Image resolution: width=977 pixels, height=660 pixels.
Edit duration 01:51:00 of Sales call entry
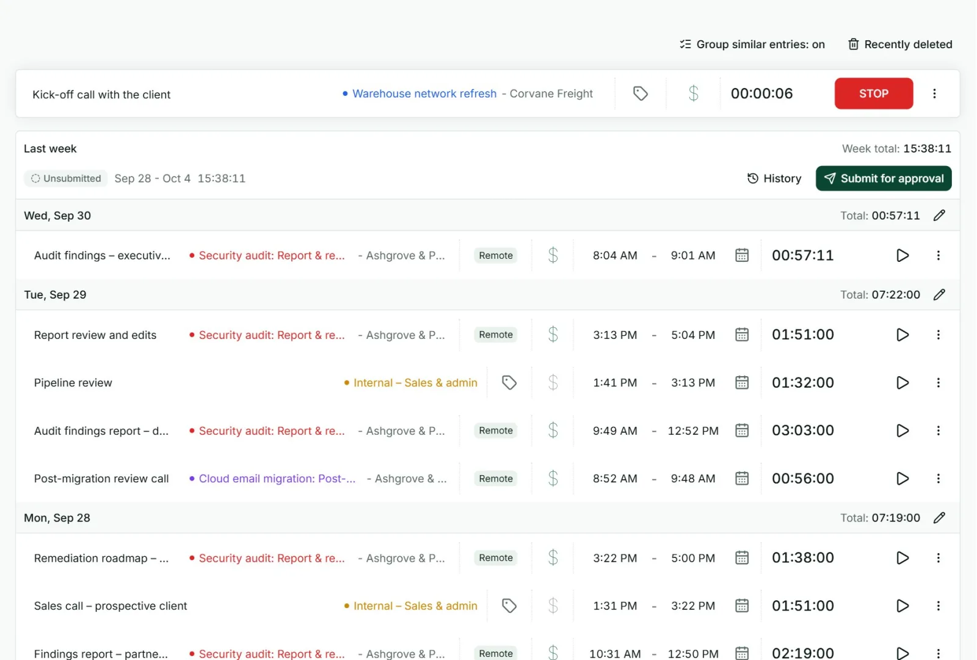pos(803,606)
